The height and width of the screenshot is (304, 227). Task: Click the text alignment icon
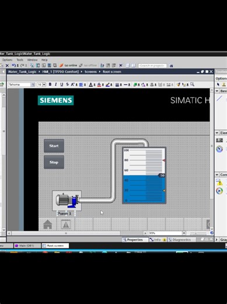(81, 85)
